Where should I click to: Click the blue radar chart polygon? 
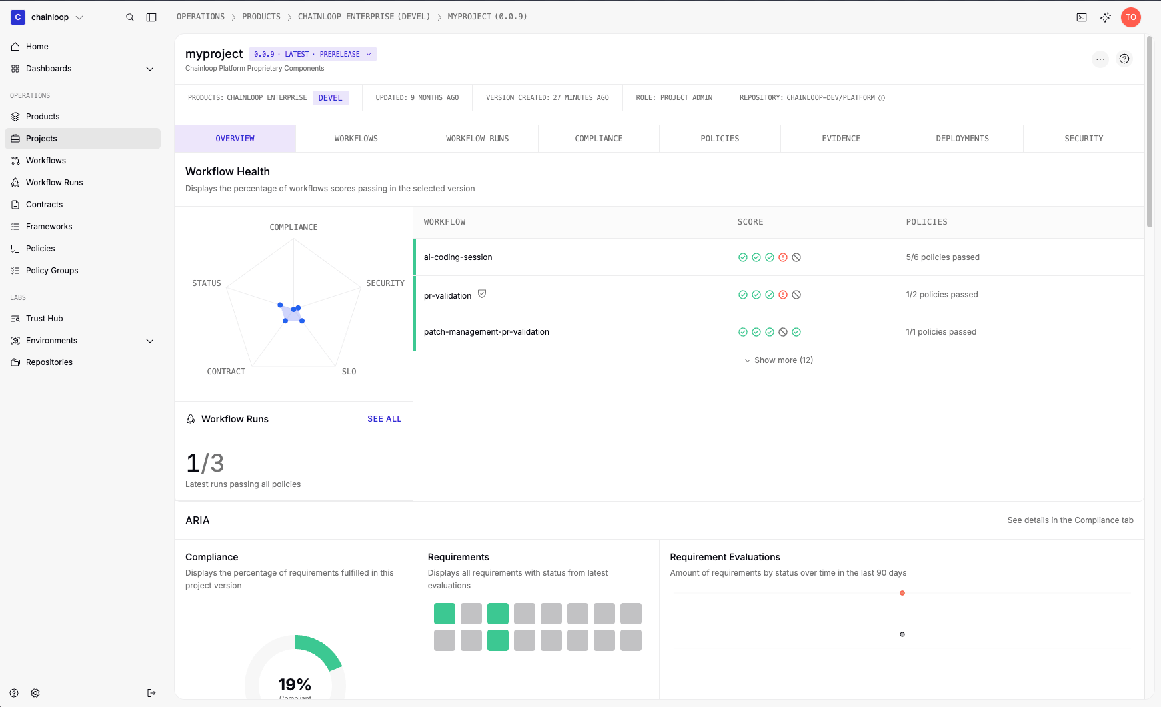pos(291,313)
